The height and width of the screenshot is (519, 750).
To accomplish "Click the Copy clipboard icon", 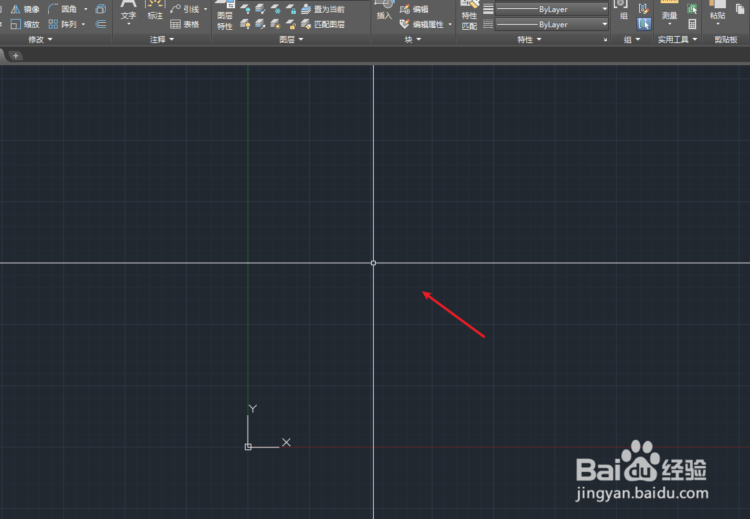I will [740, 9].
